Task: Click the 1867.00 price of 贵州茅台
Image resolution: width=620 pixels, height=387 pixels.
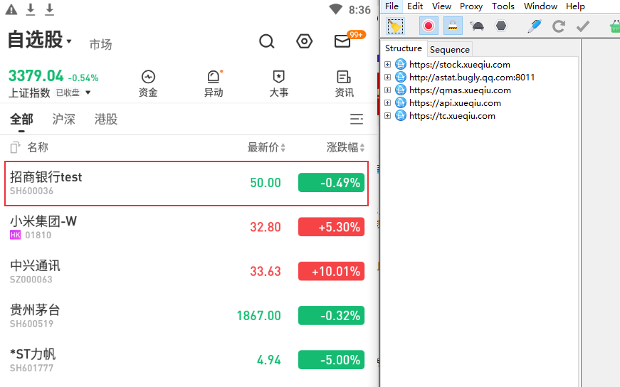Action: click(x=258, y=315)
